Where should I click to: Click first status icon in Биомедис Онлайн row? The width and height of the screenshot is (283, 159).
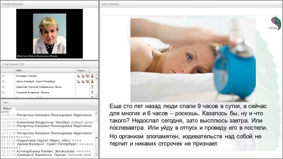pos(79,76)
